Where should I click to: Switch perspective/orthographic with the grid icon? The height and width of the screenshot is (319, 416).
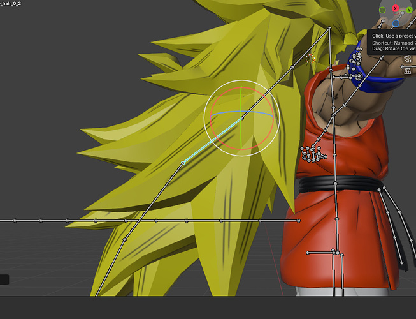point(408,71)
